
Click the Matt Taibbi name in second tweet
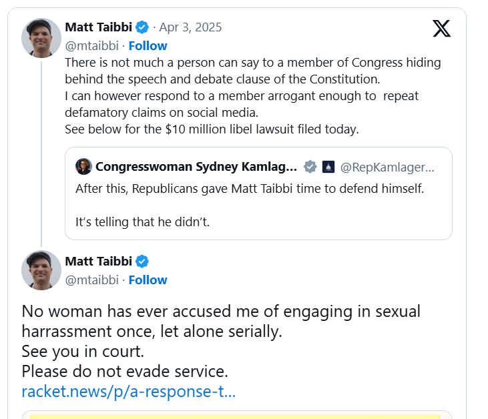point(98,261)
